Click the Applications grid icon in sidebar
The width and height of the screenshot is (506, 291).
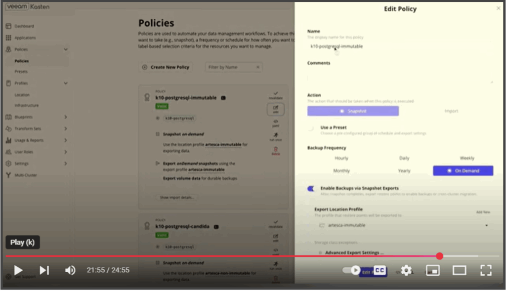[8, 38]
